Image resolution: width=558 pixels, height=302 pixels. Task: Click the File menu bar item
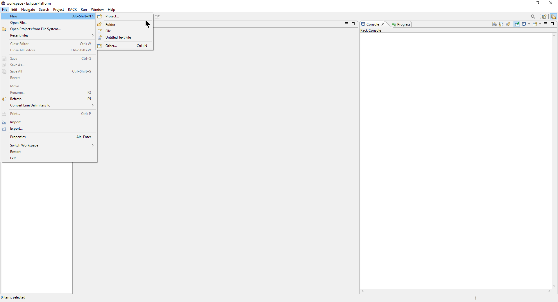[x=5, y=10]
